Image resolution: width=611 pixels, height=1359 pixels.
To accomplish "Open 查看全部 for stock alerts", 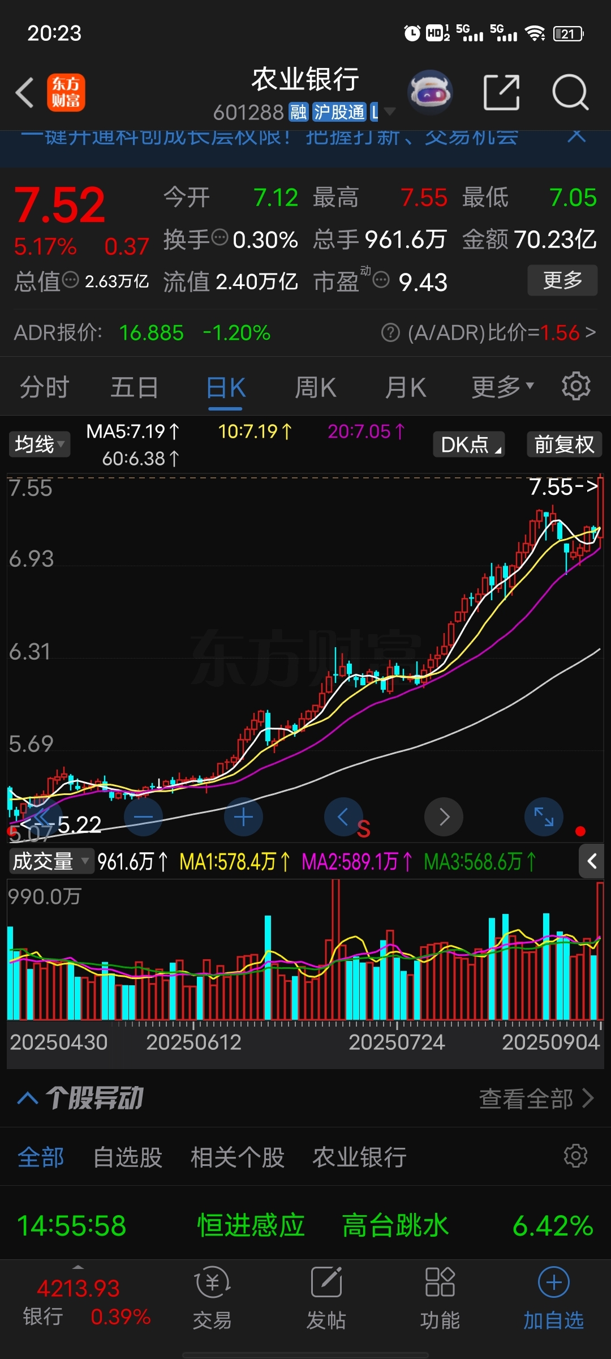I will click(x=536, y=1099).
